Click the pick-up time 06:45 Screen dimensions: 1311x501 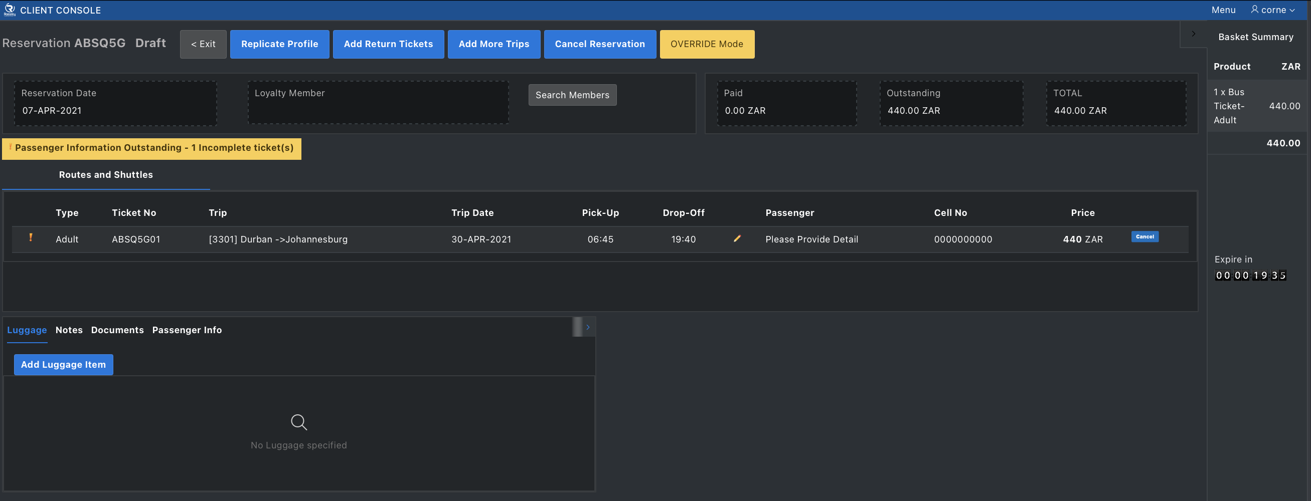(x=600, y=239)
